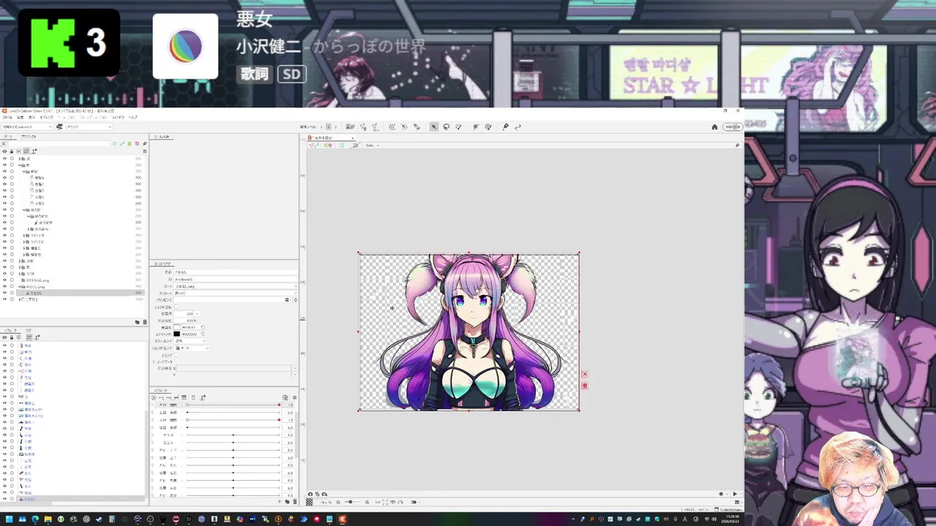Click the search icon at canvas toolbar right

coord(737,145)
